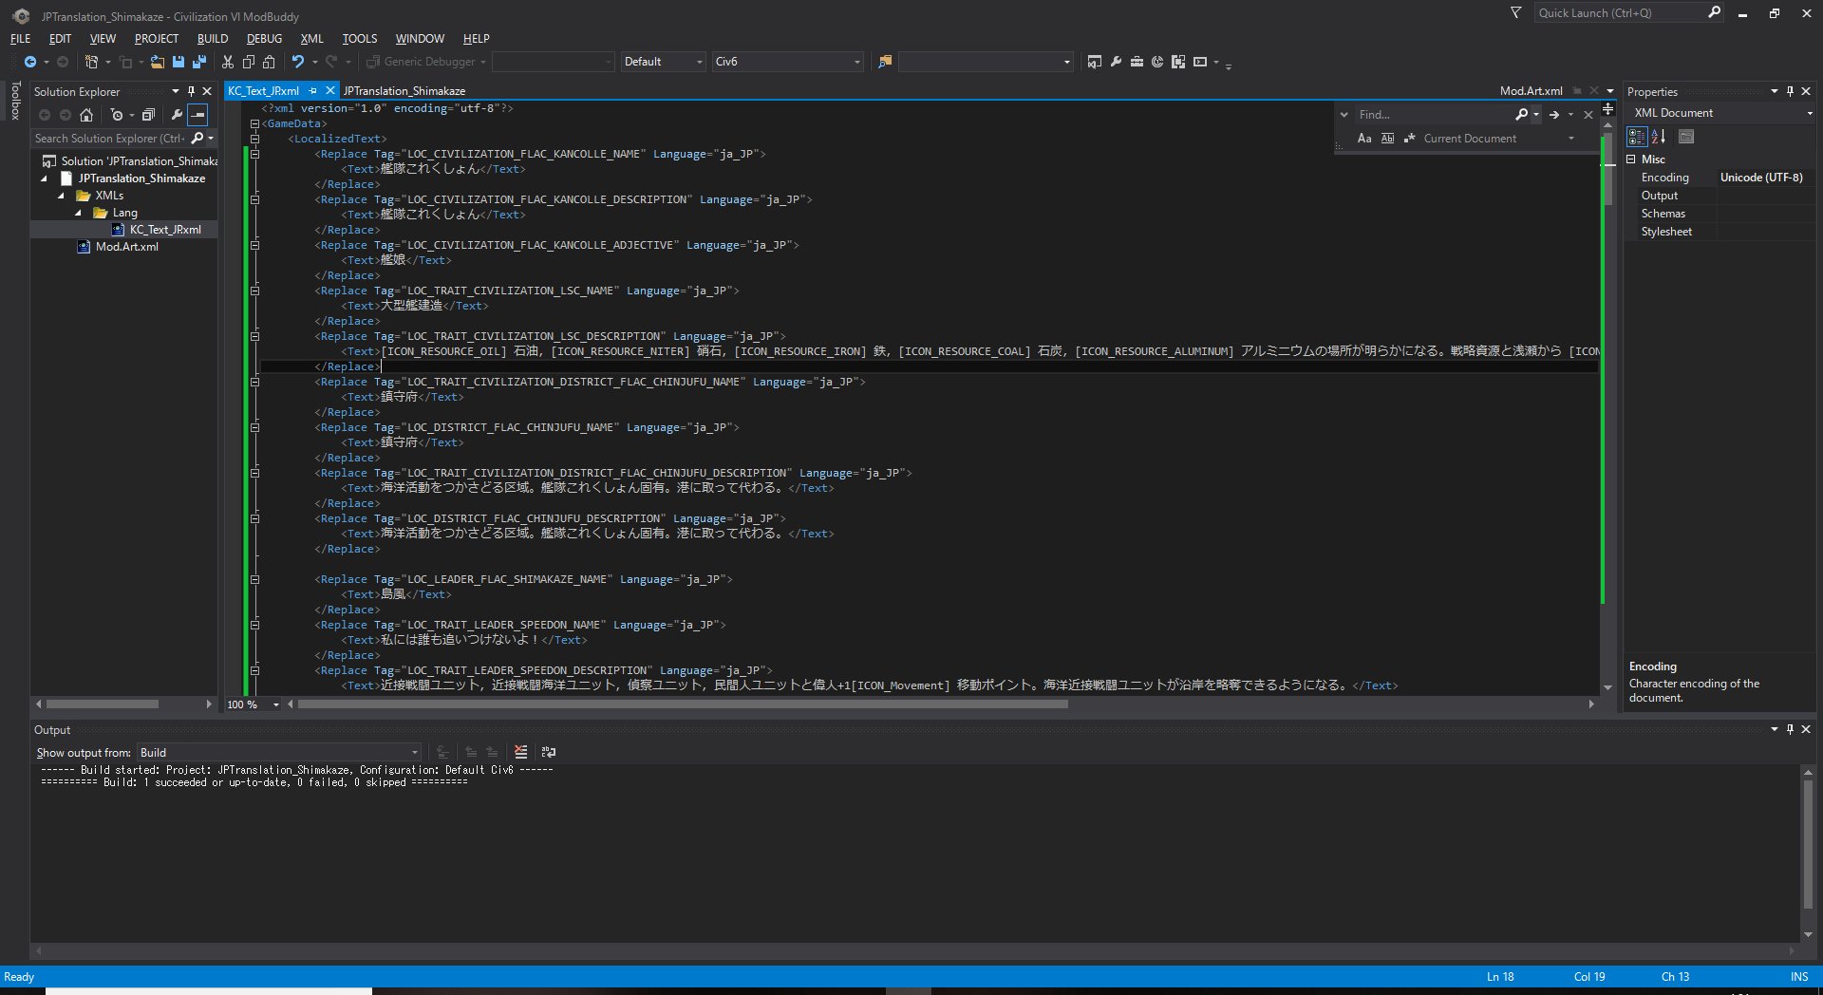
Task: Sort properties alphabetically with A-Z icon
Action: pos(1659,137)
